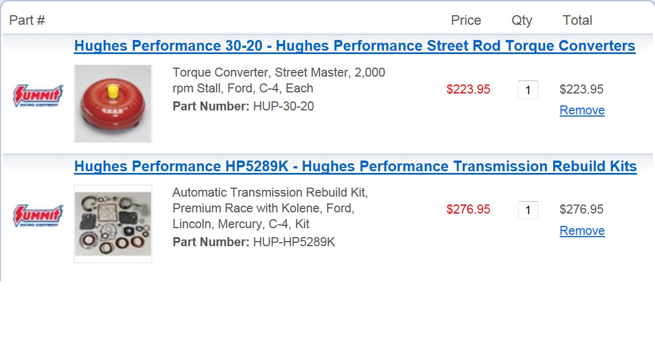The height and width of the screenshot is (338, 655).
Task: Focus the quantity field for the torque converter
Action: tap(528, 90)
